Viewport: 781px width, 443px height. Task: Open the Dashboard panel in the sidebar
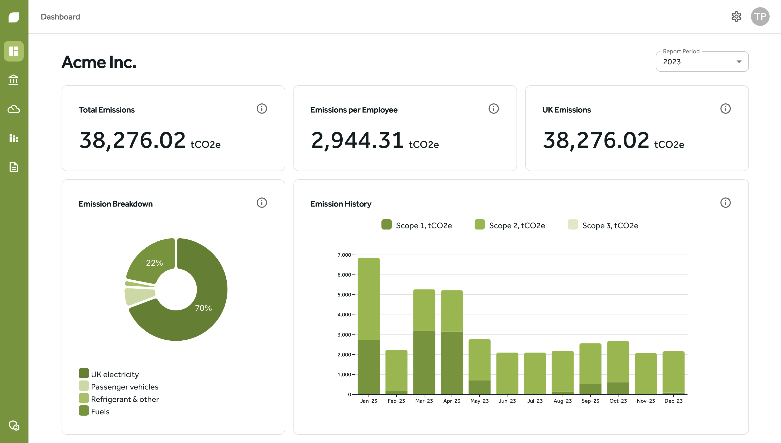14,51
